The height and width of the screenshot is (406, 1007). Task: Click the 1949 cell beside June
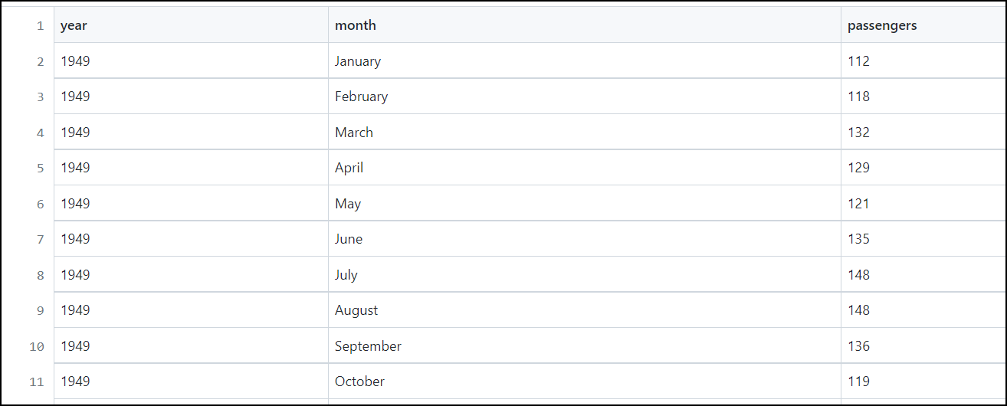pos(75,239)
